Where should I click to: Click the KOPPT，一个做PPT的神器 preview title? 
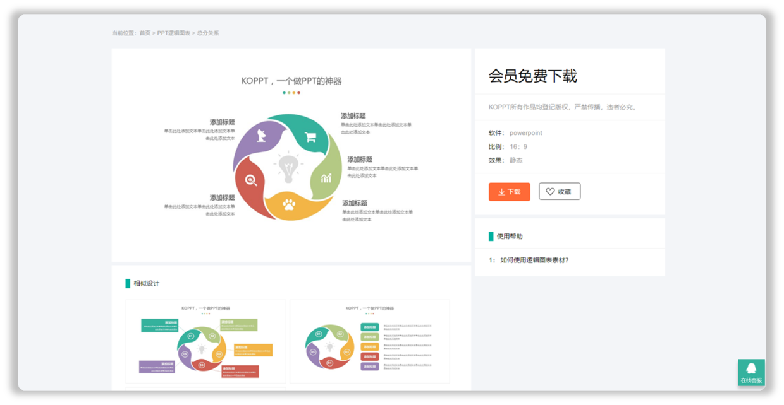pyautogui.click(x=291, y=81)
